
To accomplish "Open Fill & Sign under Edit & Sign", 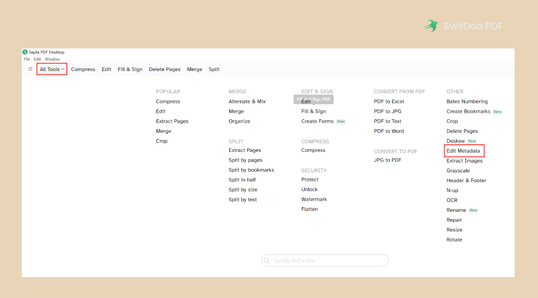I will 313,111.
